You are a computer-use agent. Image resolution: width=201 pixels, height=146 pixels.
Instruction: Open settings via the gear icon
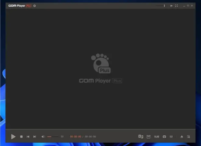(34, 6)
